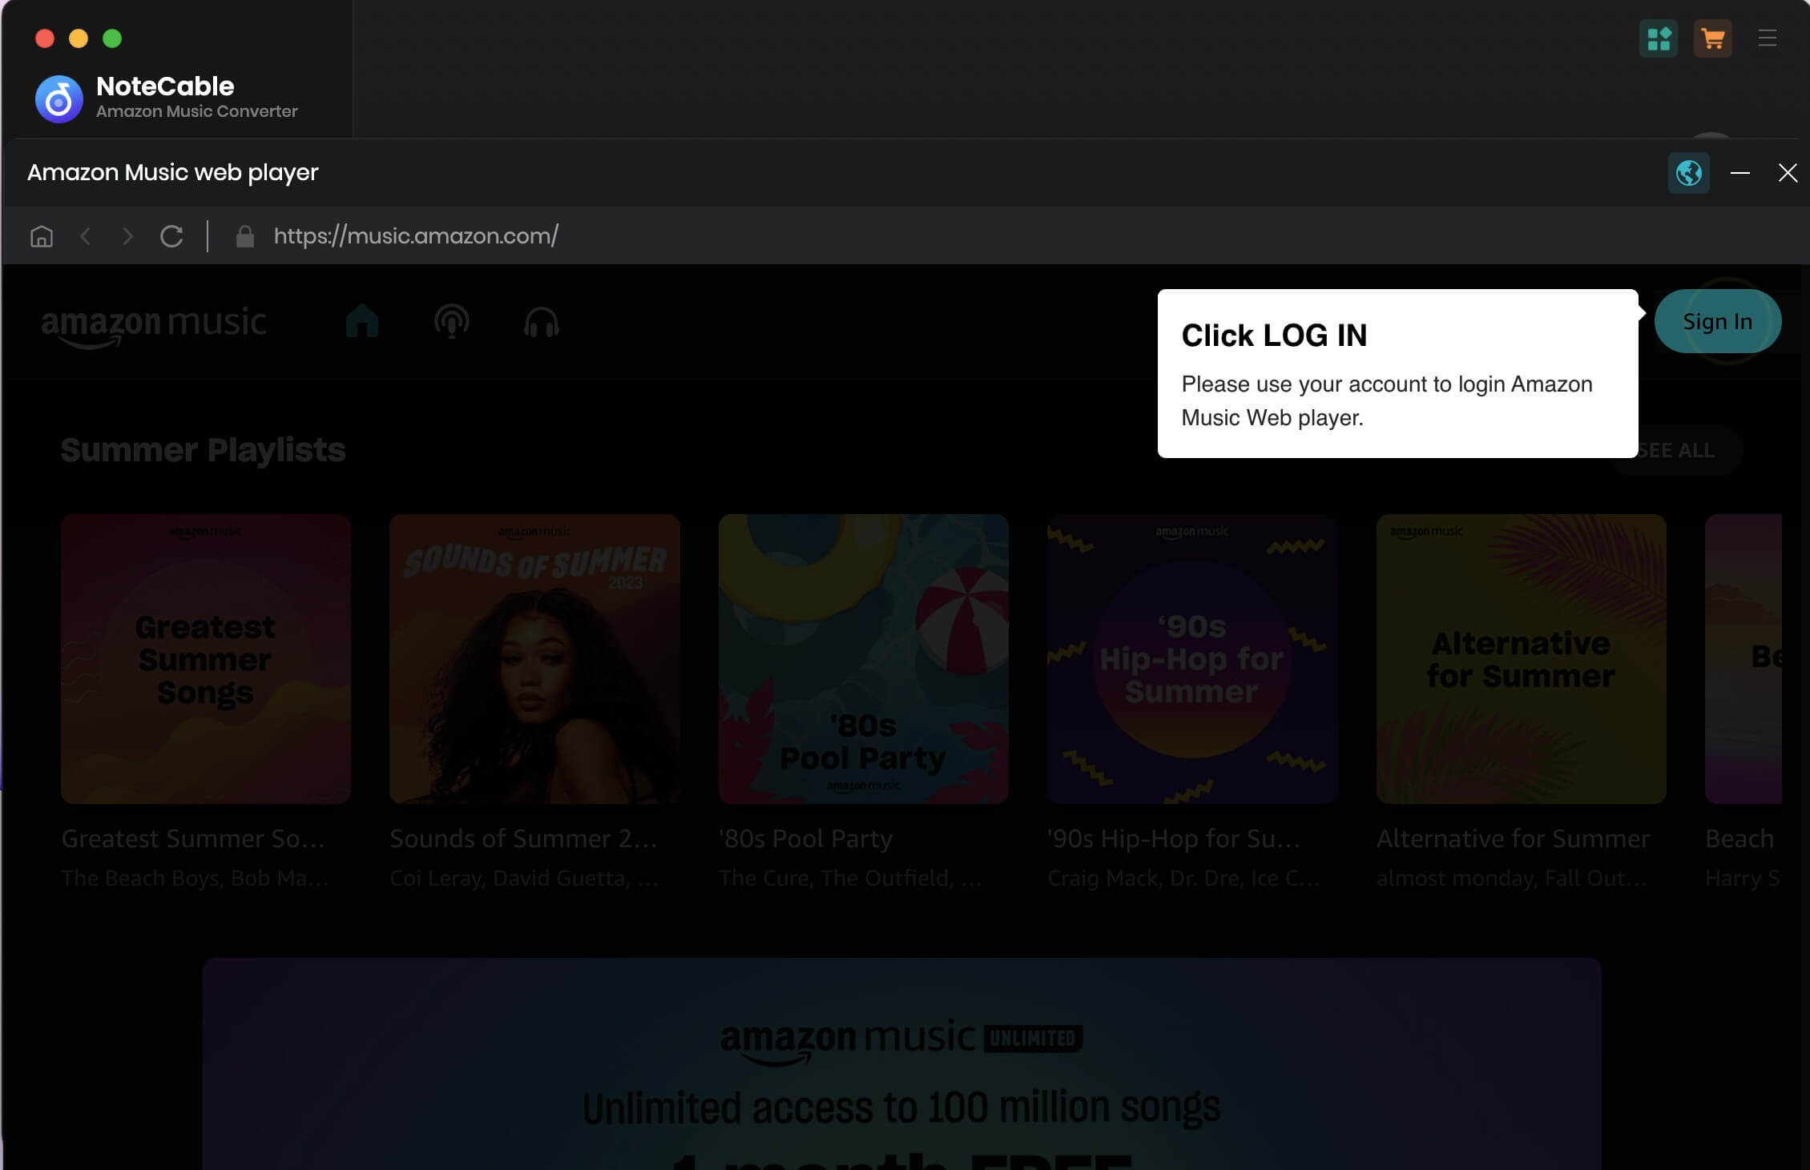Click the shopping cart icon in NoteCable
The image size is (1810, 1170).
[x=1712, y=38]
